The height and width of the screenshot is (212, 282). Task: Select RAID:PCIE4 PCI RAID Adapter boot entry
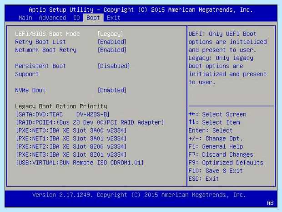pyautogui.click(x=90, y=122)
